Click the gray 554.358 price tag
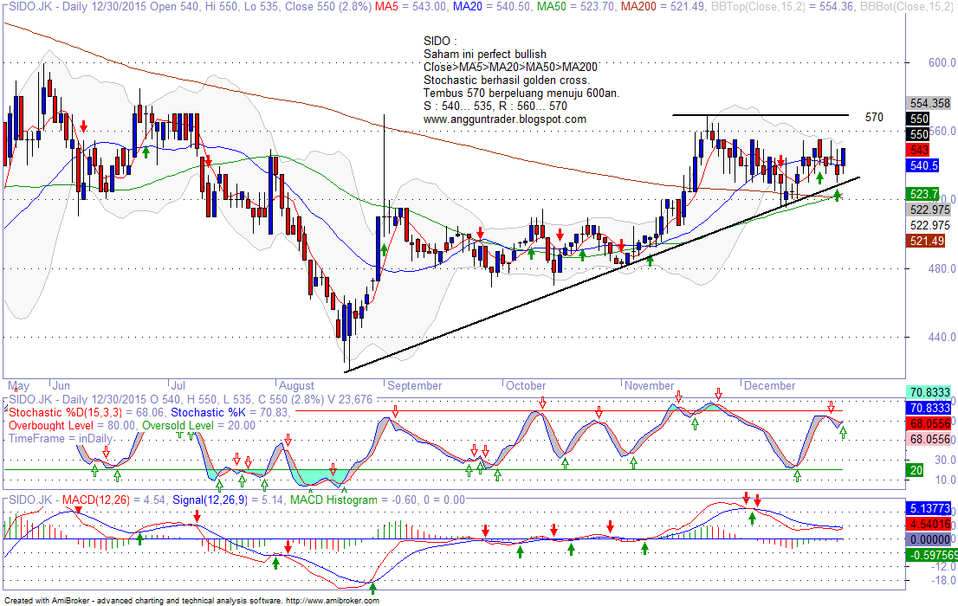 coord(929,103)
